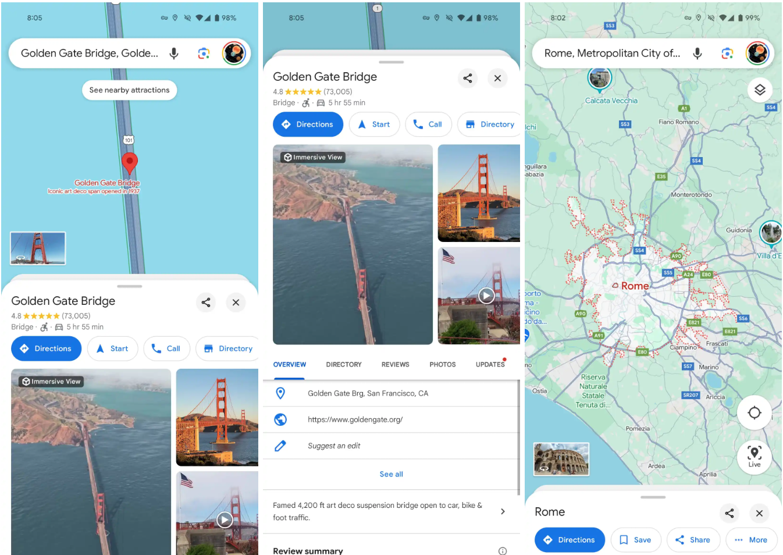Save Rome to a list

[636, 540]
